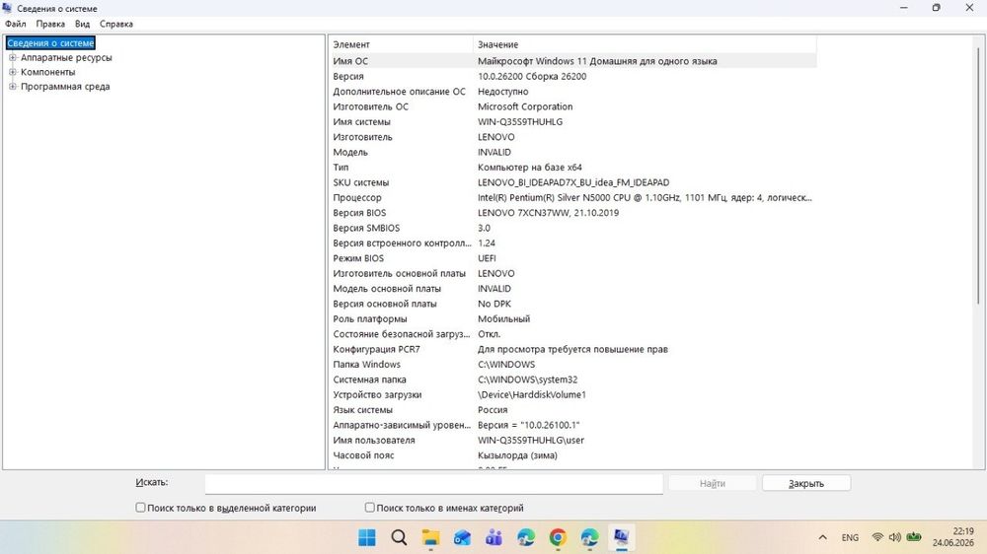Click the Искать search input field
The width and height of the screenshot is (987, 554).
(x=433, y=484)
